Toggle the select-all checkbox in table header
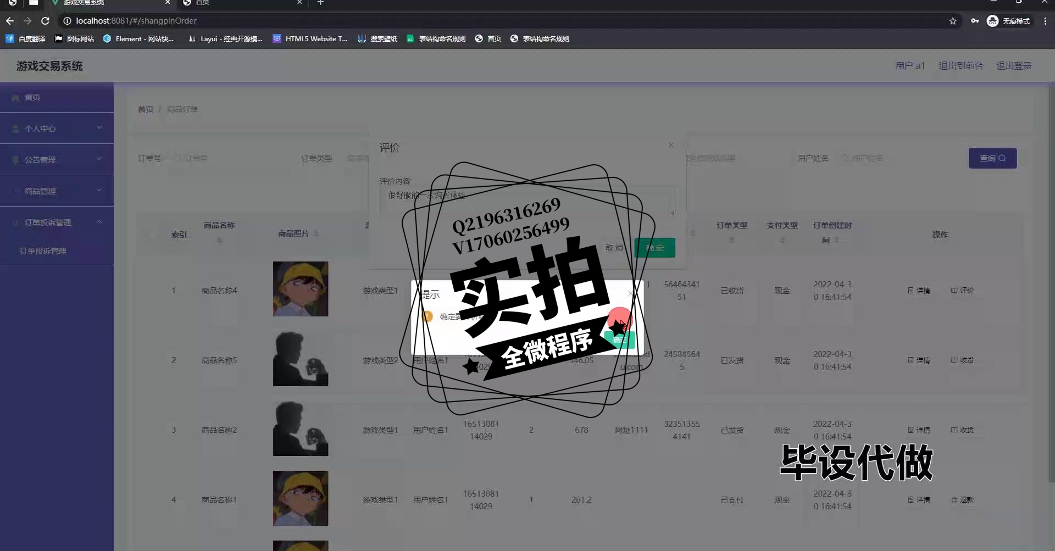This screenshot has height=551, width=1055. 152,235
